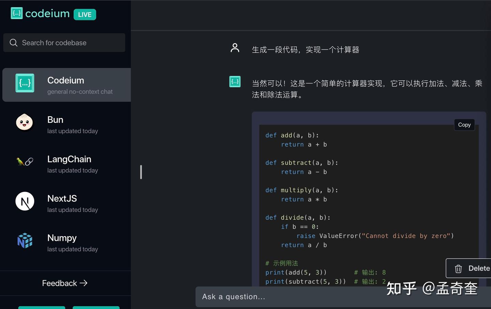Click the Bun codebase icon
The width and height of the screenshot is (491, 309).
[x=25, y=122]
